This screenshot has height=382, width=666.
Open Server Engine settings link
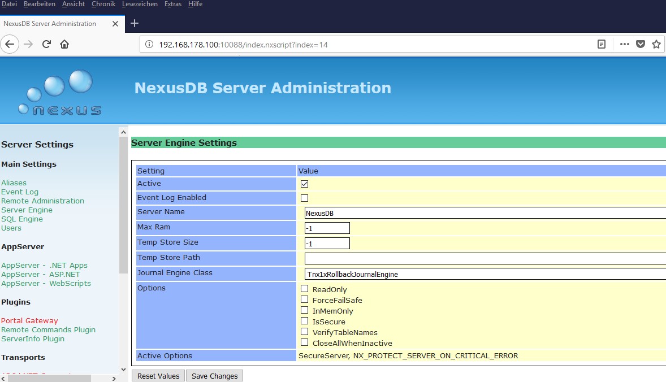[x=27, y=210]
